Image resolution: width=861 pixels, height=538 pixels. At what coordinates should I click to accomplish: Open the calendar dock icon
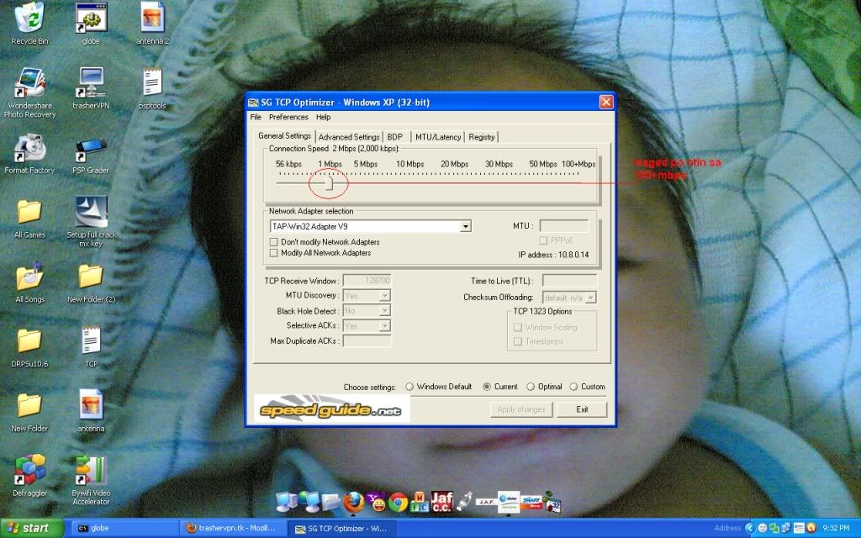point(552,501)
